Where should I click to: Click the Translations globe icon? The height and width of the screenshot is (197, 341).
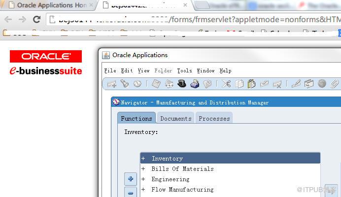322,84
